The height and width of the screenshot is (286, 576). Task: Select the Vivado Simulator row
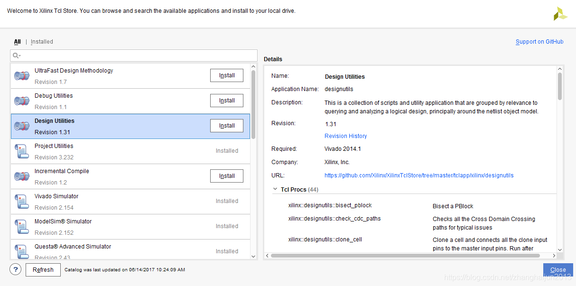tap(130, 202)
